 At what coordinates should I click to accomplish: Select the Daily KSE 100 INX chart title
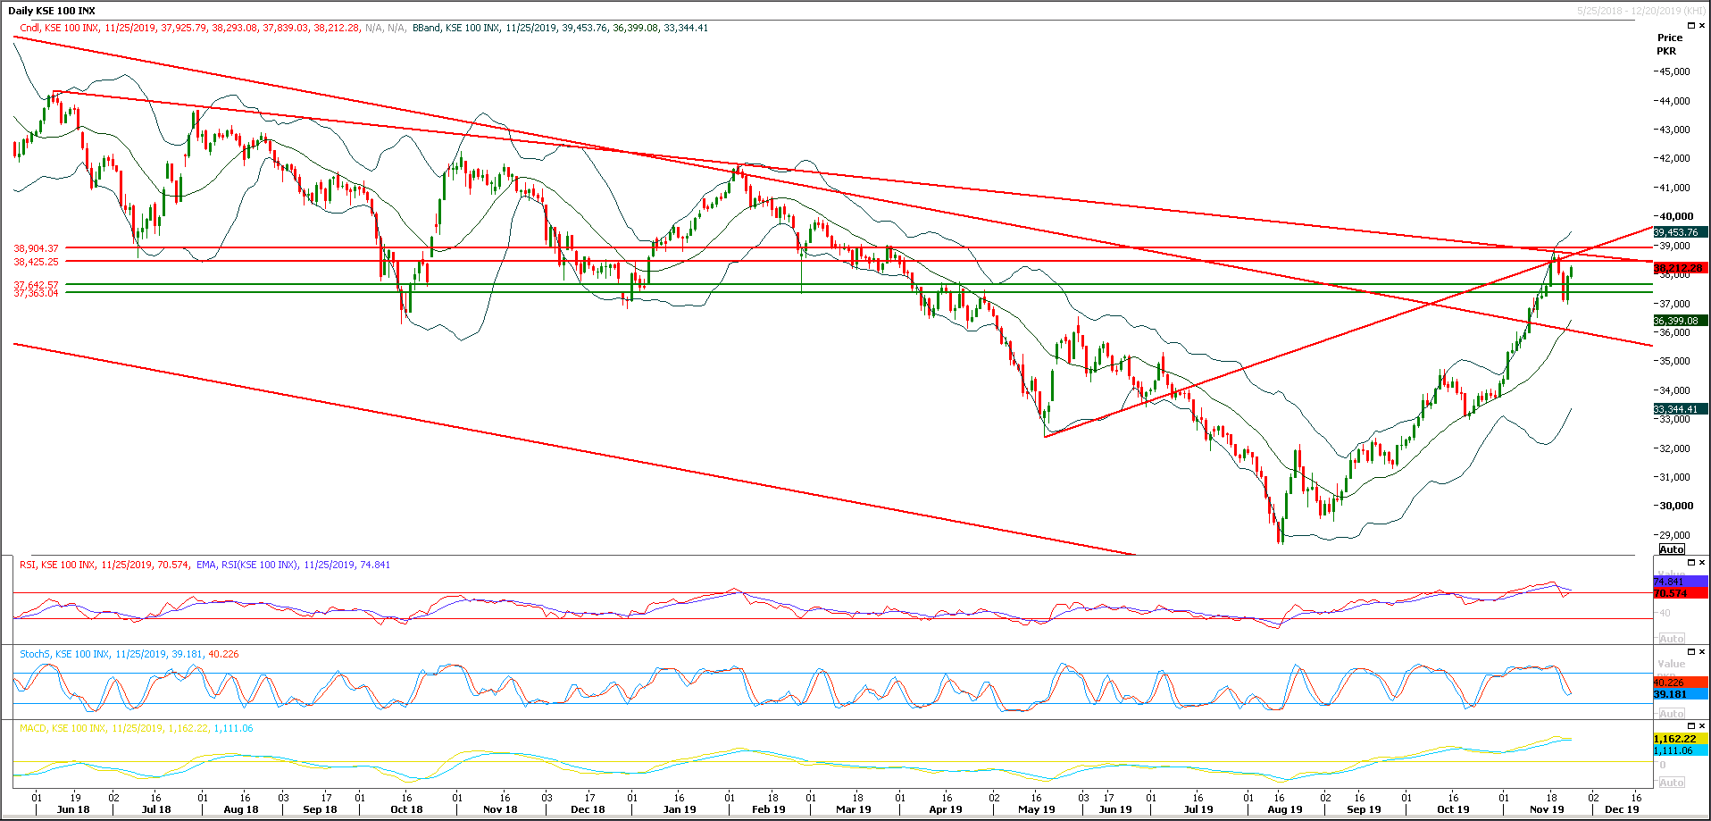pyautogui.click(x=51, y=11)
